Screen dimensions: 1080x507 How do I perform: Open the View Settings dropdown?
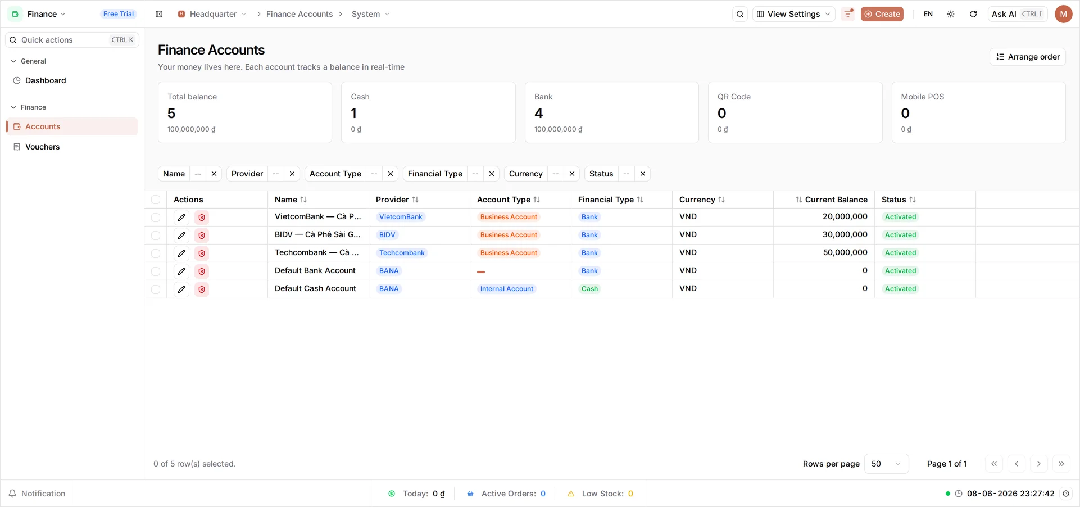(x=793, y=14)
